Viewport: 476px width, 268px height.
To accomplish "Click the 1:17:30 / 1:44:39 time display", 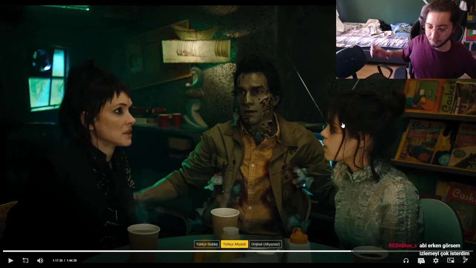I will [64, 261].
